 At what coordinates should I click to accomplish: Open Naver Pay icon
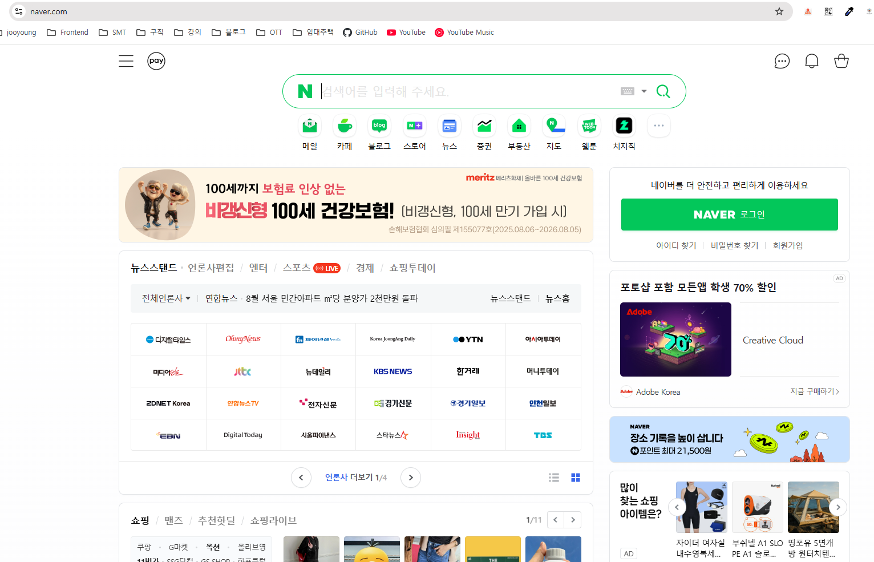point(156,61)
